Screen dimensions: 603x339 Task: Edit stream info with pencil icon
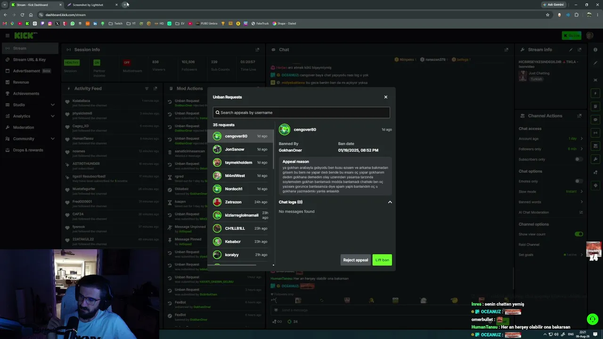[571, 49]
